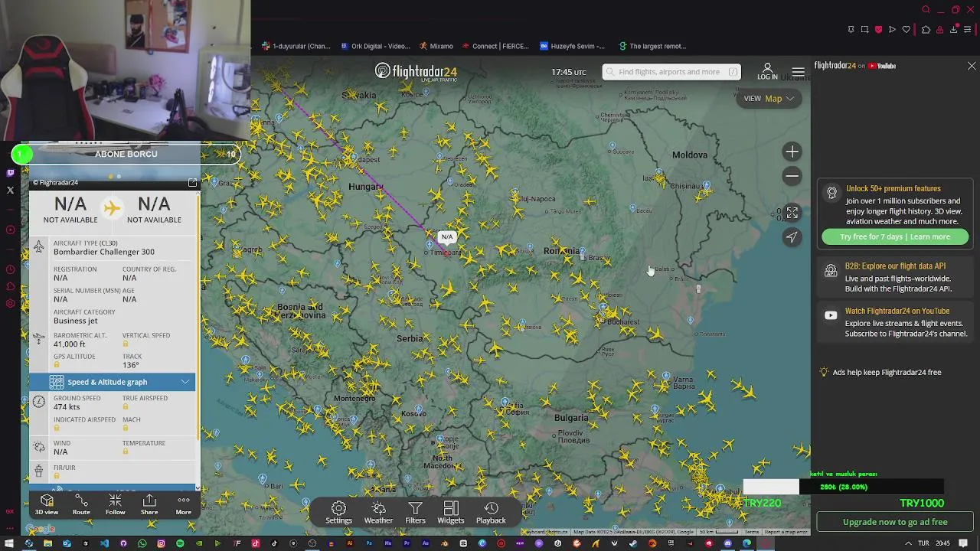Switch to Ork Digital - Video tab

coord(377,46)
